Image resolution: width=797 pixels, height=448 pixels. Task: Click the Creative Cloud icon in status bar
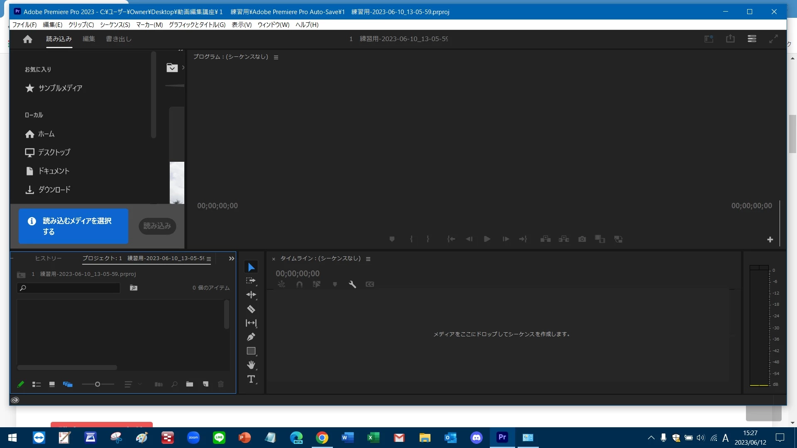click(15, 400)
